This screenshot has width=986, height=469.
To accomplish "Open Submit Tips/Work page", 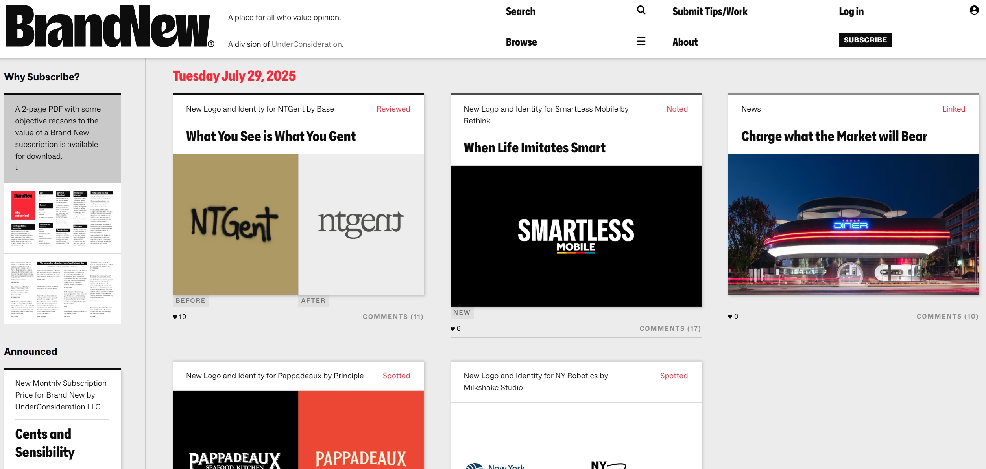I will click(x=710, y=11).
